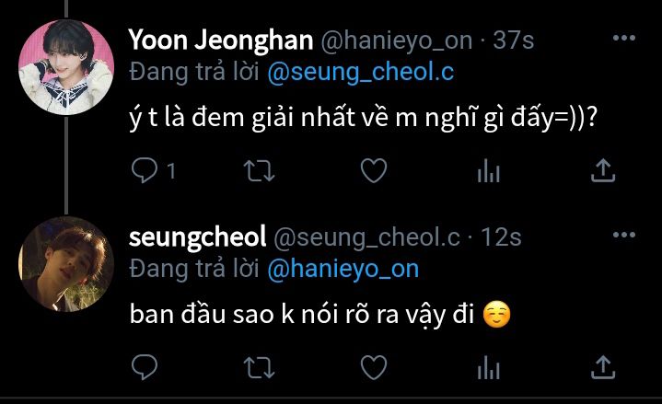Open Yoon Jeonghan's profile picture
The width and height of the screenshot is (662, 404).
point(66,67)
